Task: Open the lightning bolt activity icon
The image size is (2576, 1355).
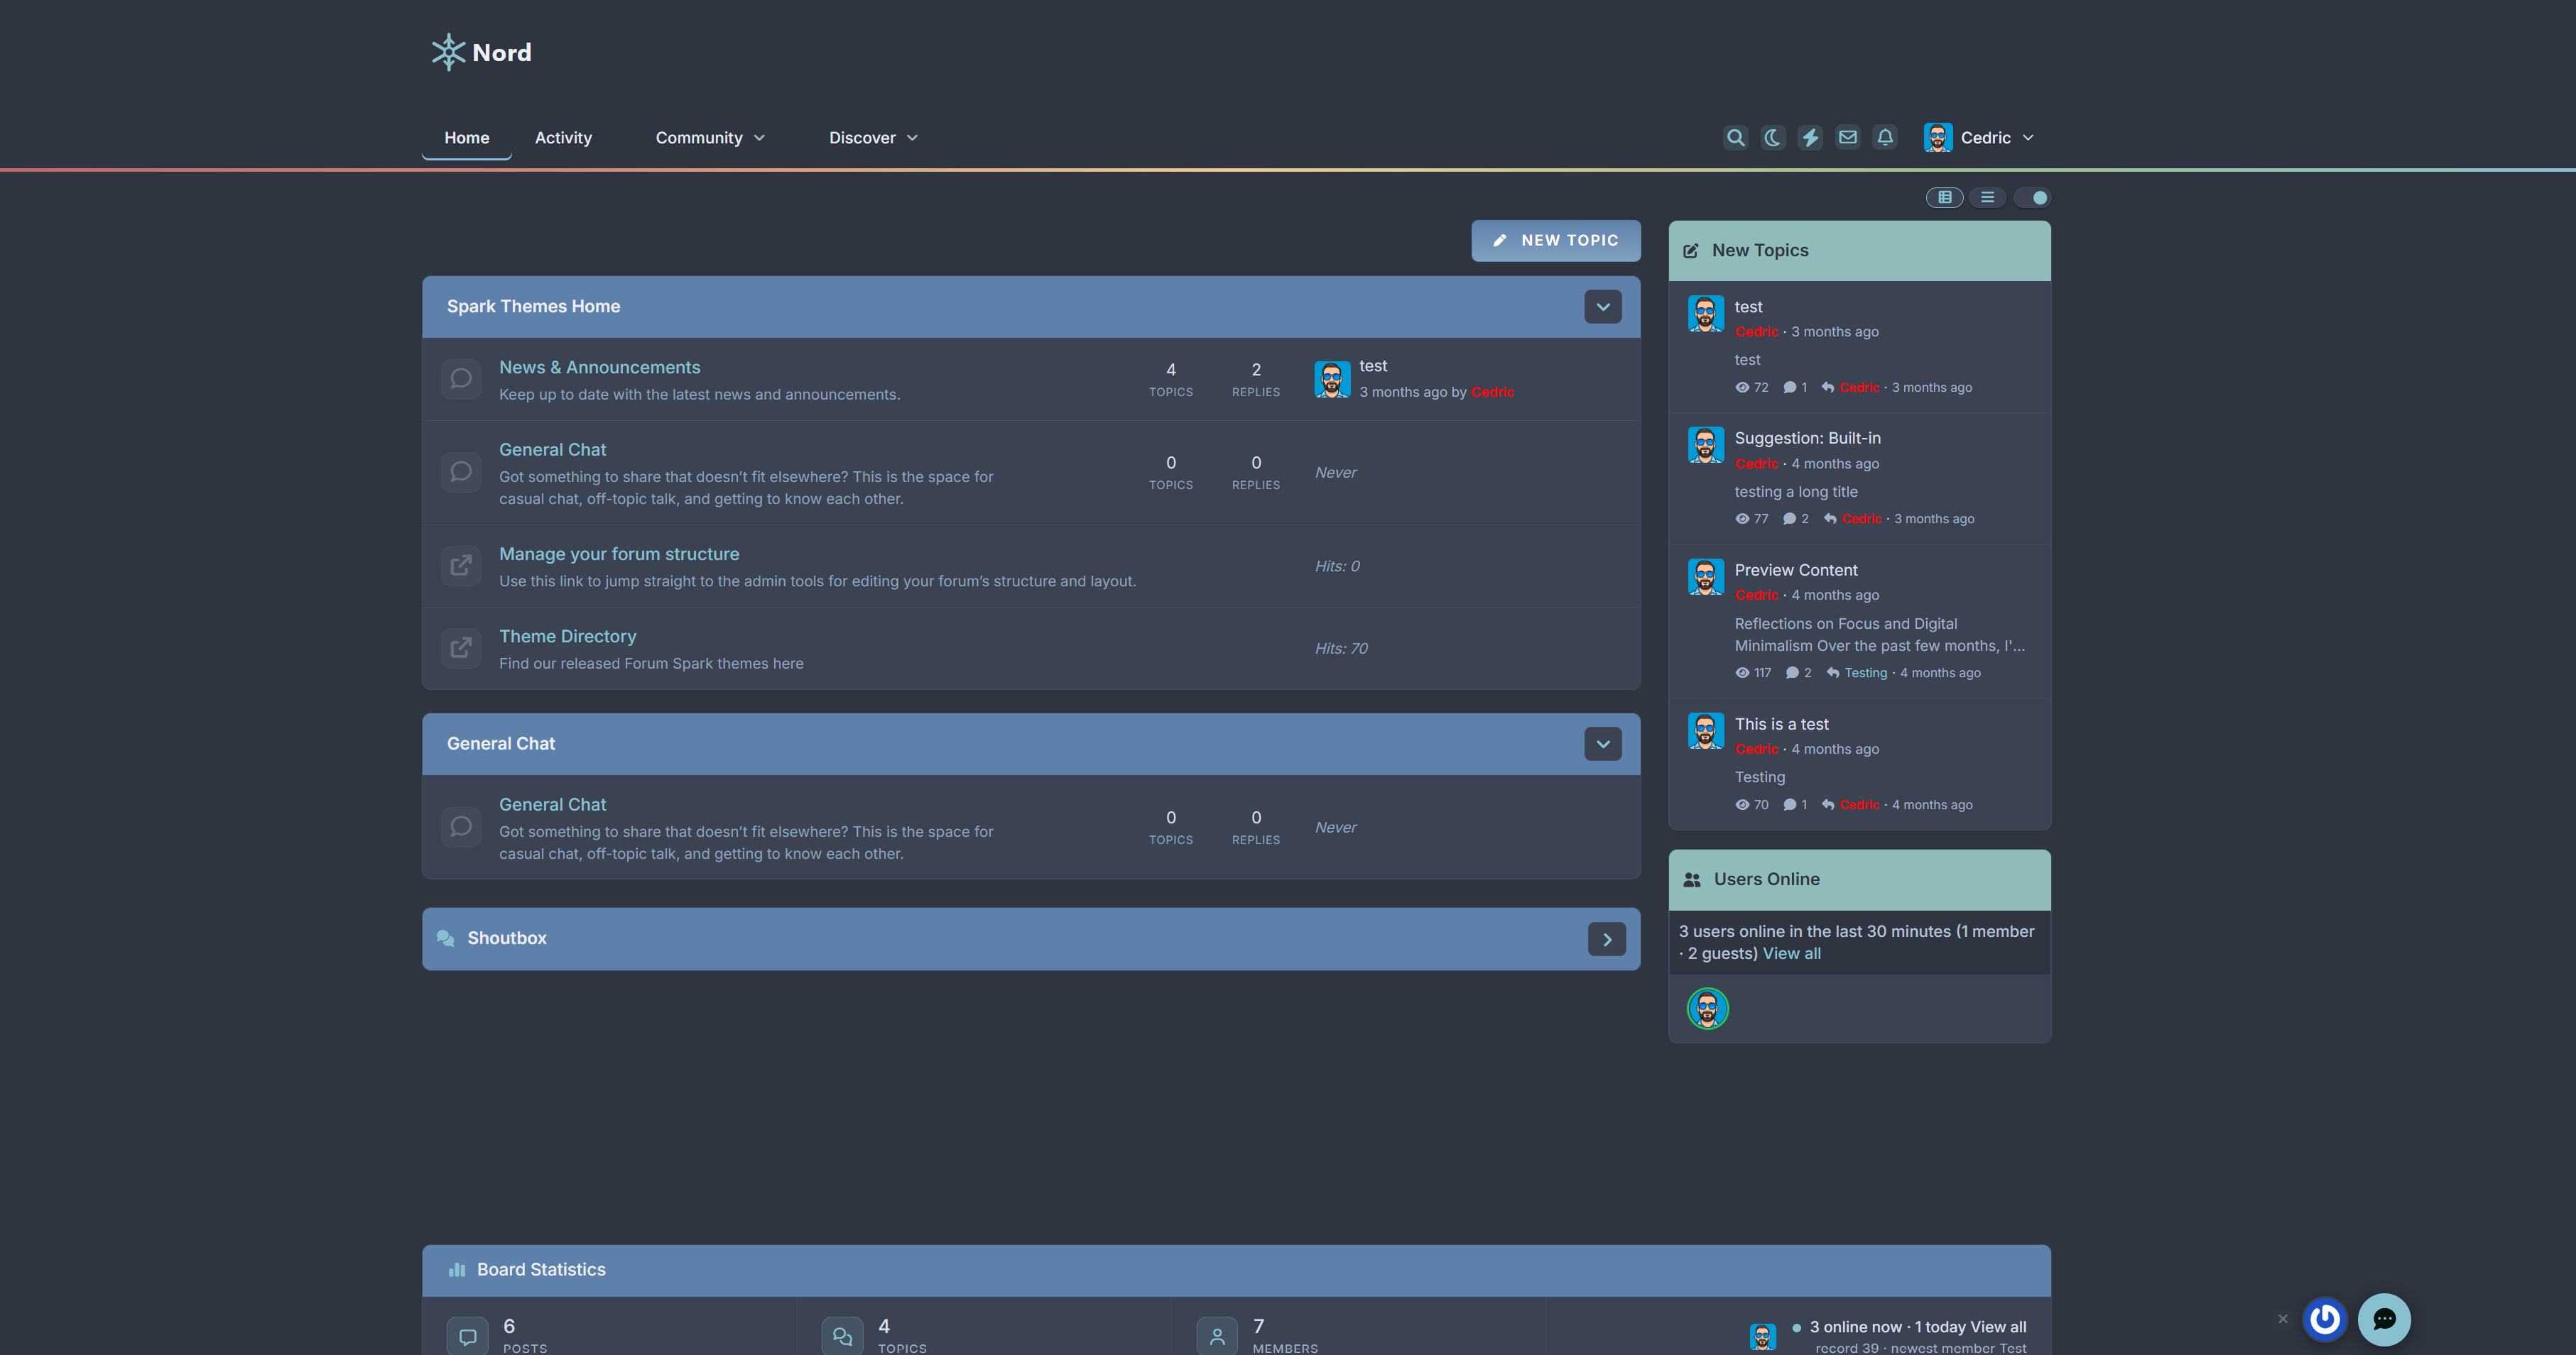Action: point(1810,138)
